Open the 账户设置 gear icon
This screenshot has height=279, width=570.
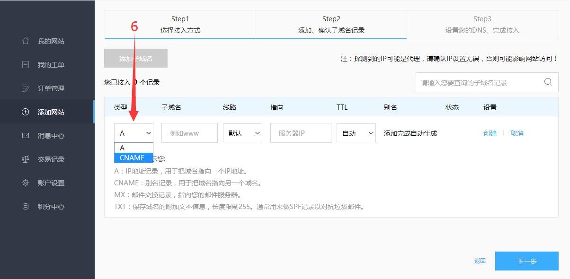pyautogui.click(x=26, y=183)
